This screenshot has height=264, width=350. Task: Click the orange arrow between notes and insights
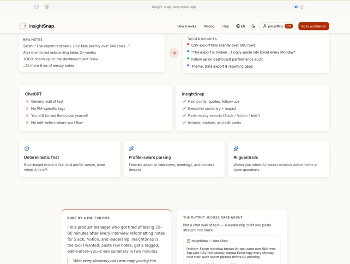(x=174, y=53)
